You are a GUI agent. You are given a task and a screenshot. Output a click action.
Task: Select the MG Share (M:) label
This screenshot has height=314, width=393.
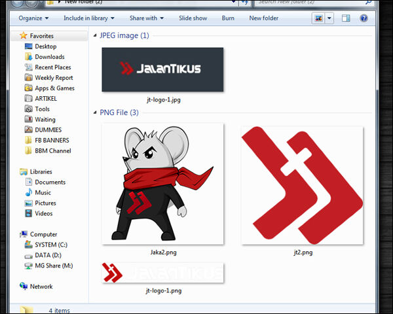54,266
